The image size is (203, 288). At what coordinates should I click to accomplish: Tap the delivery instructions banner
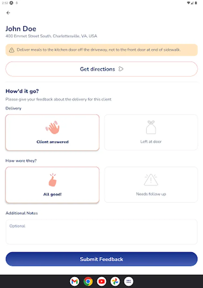pos(101,50)
